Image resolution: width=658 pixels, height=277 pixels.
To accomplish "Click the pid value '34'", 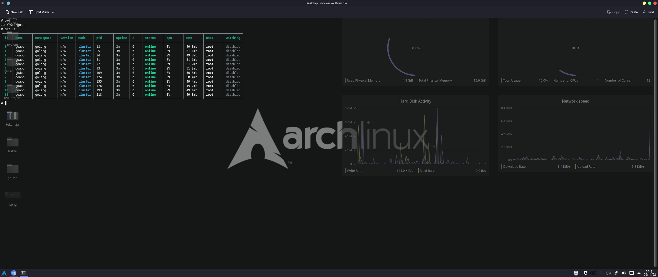I will point(98,55).
